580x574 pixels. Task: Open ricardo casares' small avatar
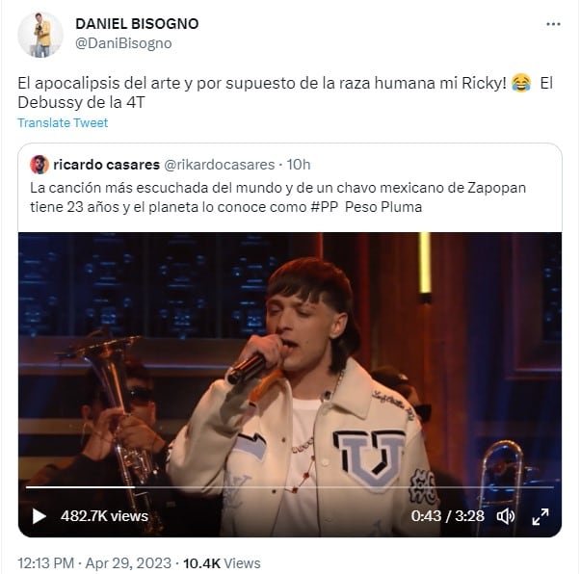click(40, 165)
